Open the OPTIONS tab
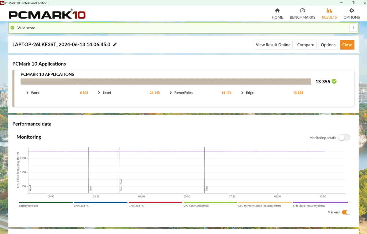Image resolution: width=367 pixels, height=234 pixels. tap(351, 14)
